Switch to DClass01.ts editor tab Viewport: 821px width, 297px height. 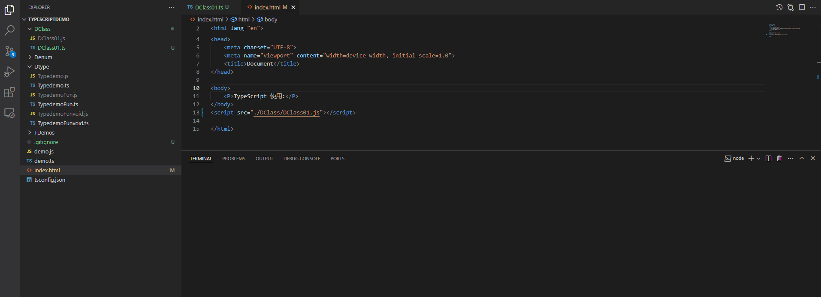[209, 7]
